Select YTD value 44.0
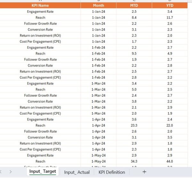192x178 pixels. [170, 161]
